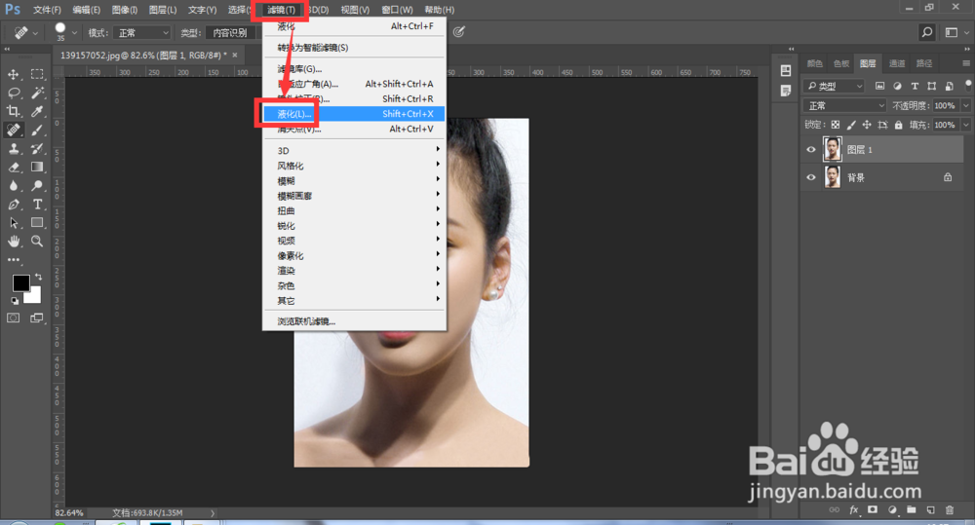Click the 图层 1 layer thumbnail
The image size is (975, 525).
click(832, 149)
